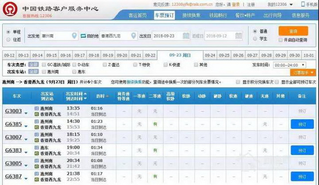Click the 登录 login link

coord(236,4)
